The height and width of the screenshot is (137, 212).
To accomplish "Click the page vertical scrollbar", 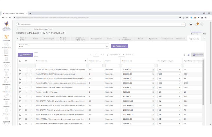I will [210, 63].
